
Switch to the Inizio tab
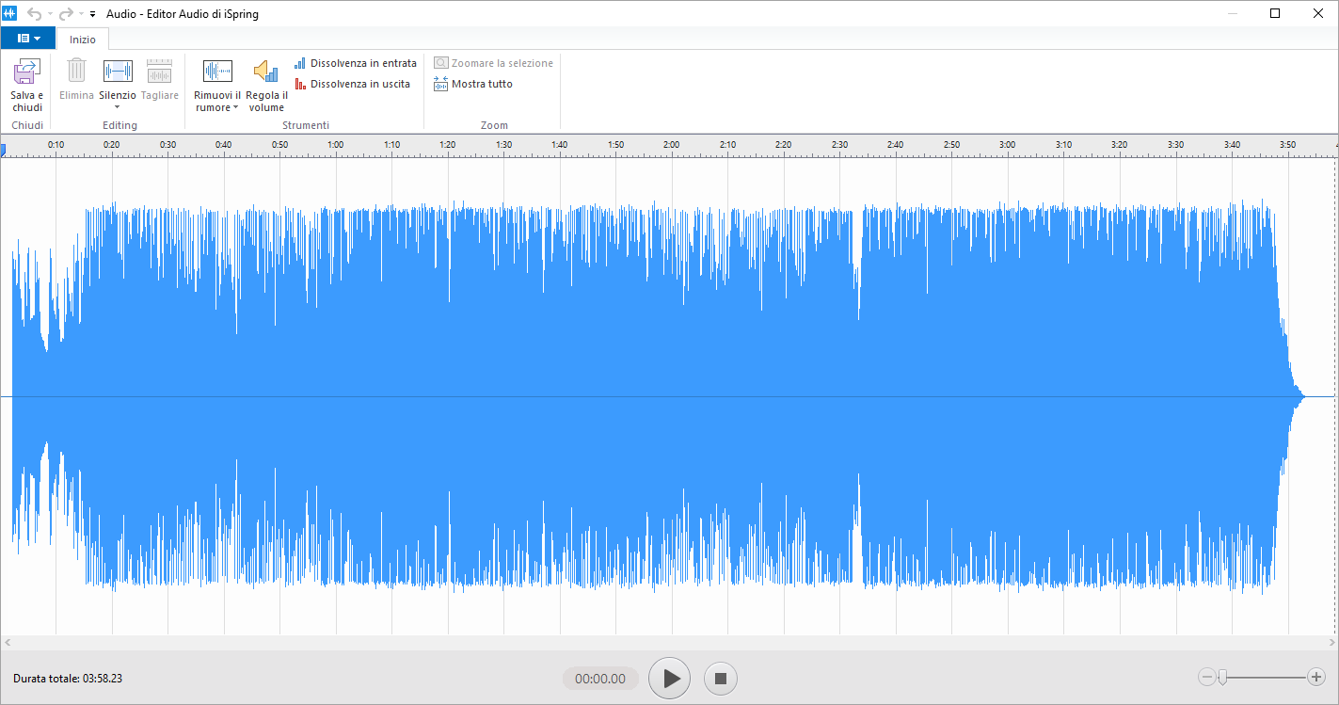coord(83,40)
